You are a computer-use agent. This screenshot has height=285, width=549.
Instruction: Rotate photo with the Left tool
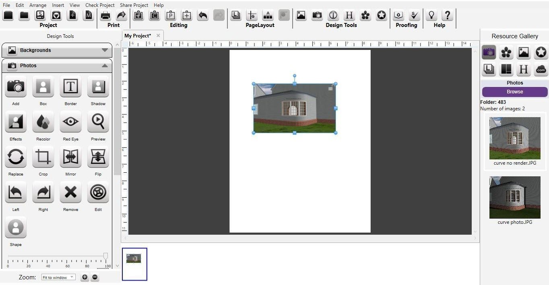tap(16, 192)
